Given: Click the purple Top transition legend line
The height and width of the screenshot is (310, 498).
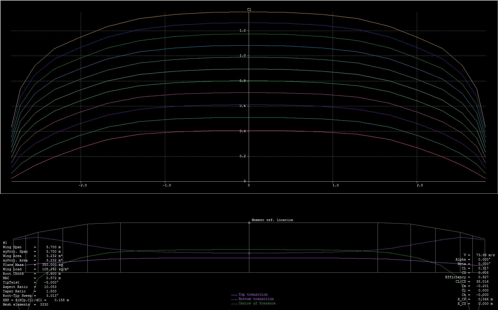Looking at the screenshot, I should [234, 295].
